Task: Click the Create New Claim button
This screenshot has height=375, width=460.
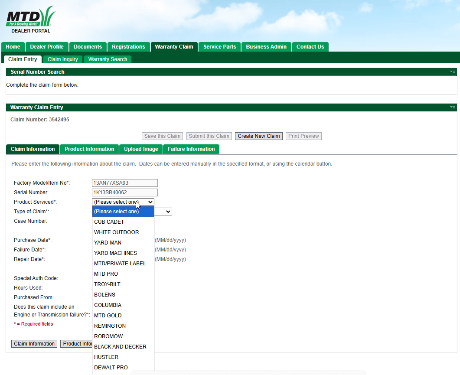Action: [259, 136]
